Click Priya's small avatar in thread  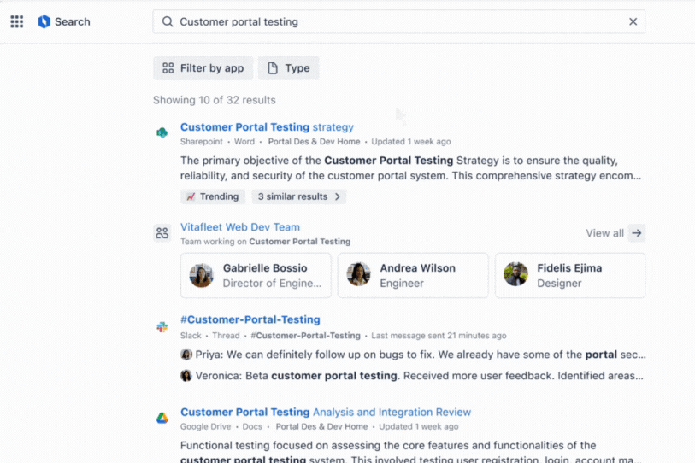[186, 355]
